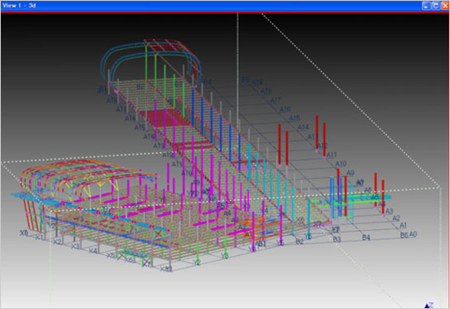Maximize the View 1 - 3d window

point(436,6)
